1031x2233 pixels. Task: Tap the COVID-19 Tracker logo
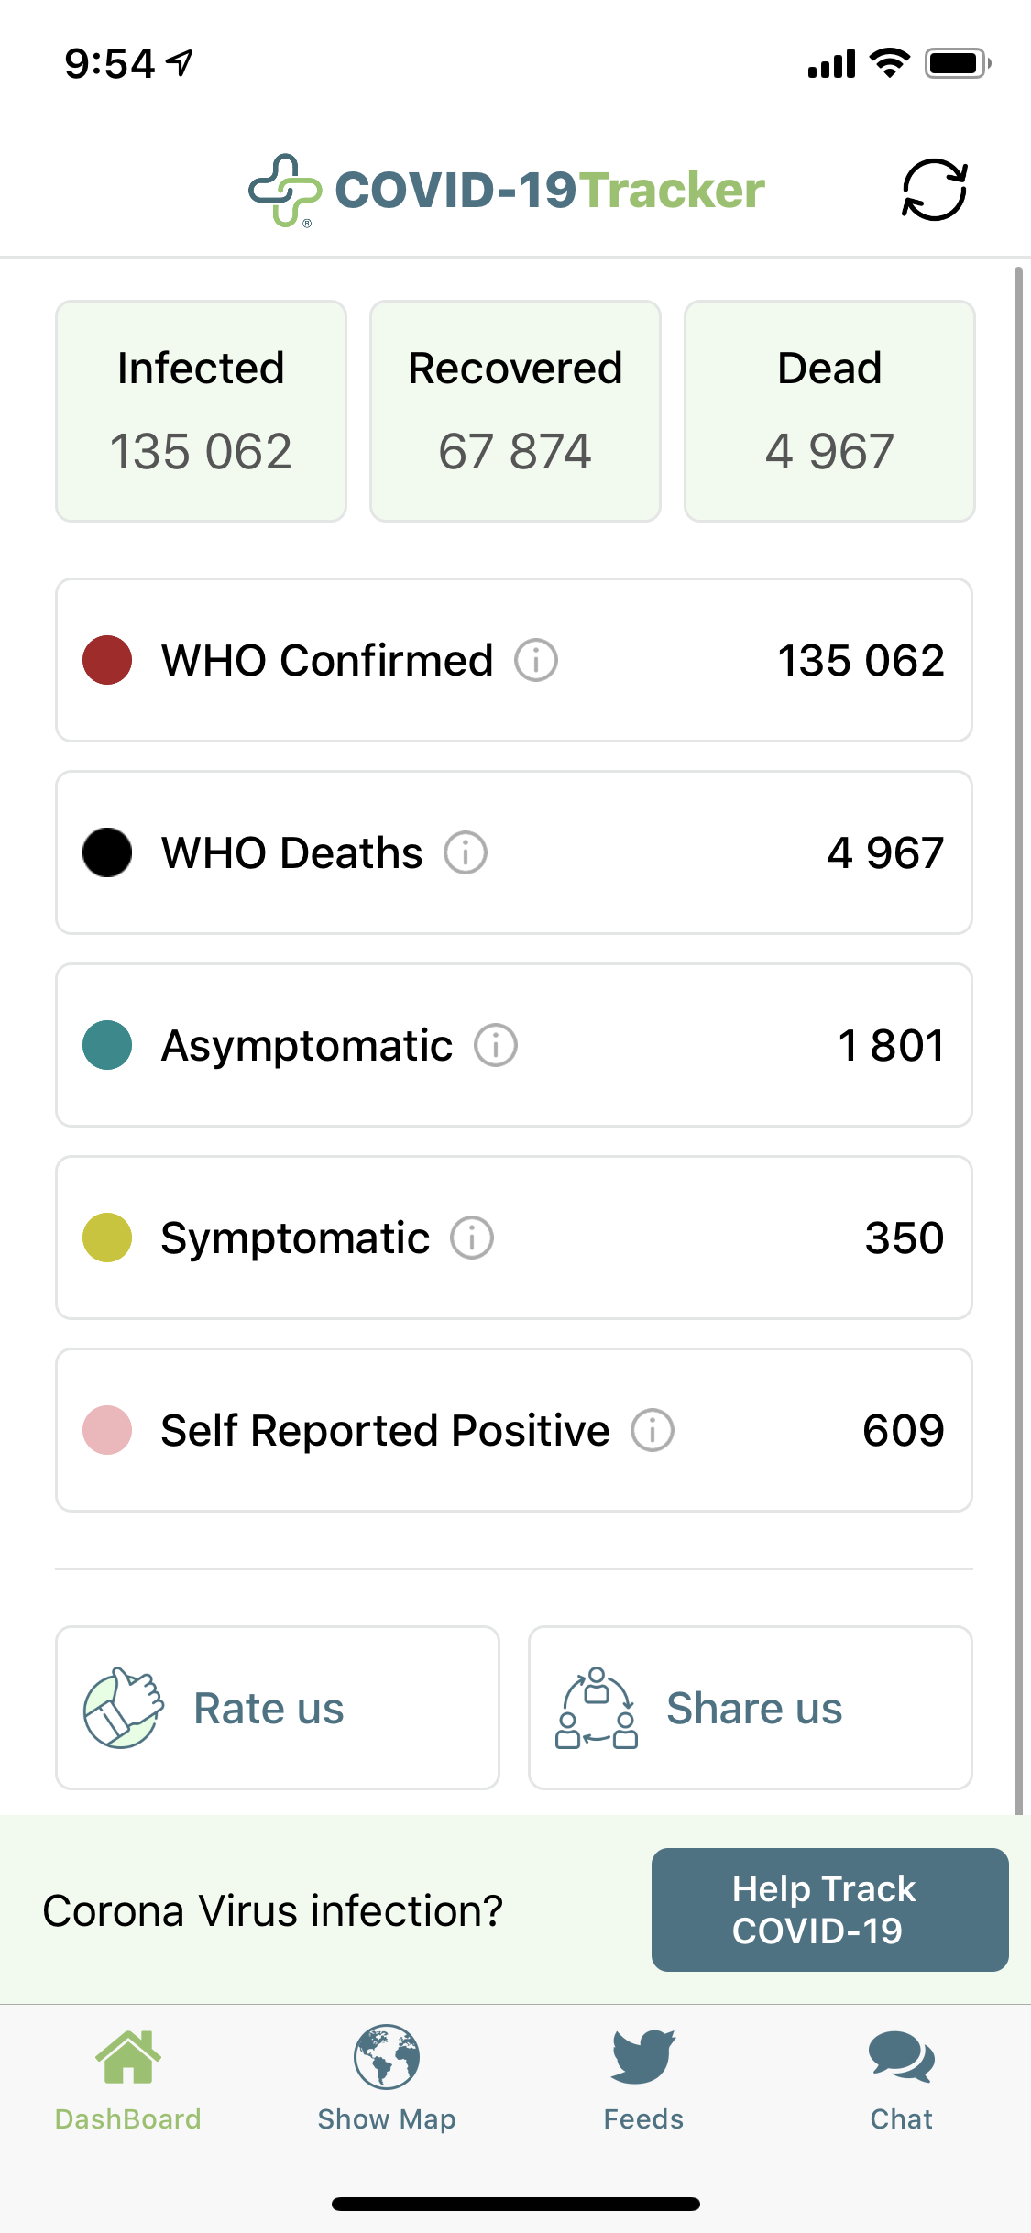pyautogui.click(x=507, y=191)
